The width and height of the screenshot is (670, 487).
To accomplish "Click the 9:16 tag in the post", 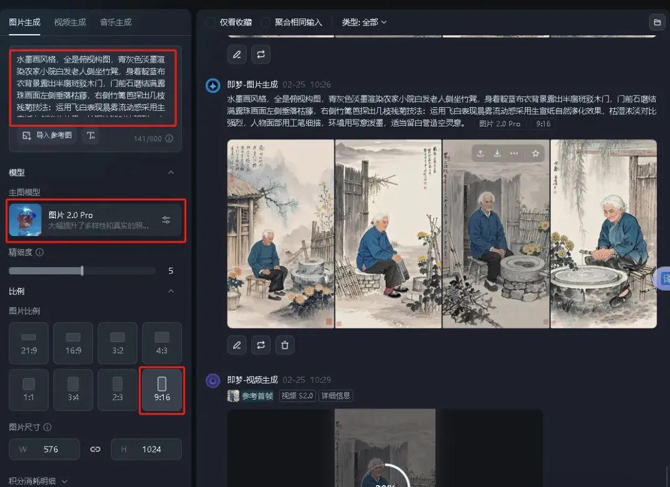I will (x=543, y=124).
